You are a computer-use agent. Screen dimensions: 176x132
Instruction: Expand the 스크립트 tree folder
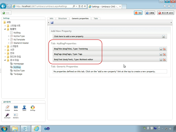point(5,46)
